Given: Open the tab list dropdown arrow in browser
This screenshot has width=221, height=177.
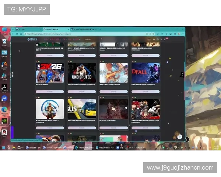Looking at the screenshot, I should [x=13, y=29].
